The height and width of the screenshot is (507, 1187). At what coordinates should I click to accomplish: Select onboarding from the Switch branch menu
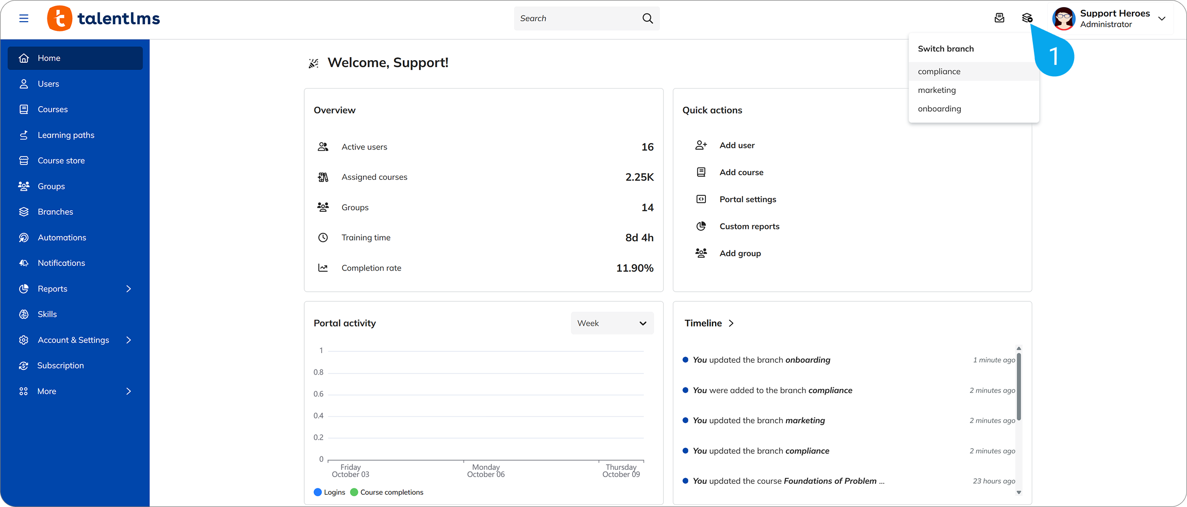point(939,109)
